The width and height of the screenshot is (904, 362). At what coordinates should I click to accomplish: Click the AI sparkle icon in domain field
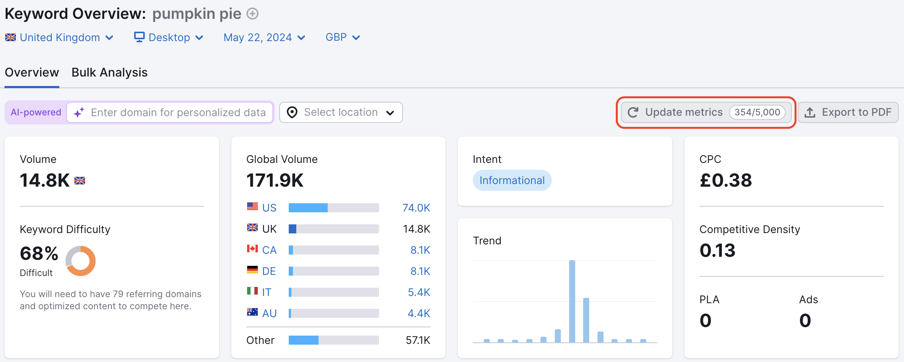tap(79, 112)
